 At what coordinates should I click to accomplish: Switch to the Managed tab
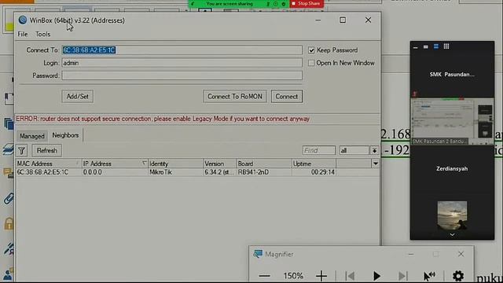point(32,136)
